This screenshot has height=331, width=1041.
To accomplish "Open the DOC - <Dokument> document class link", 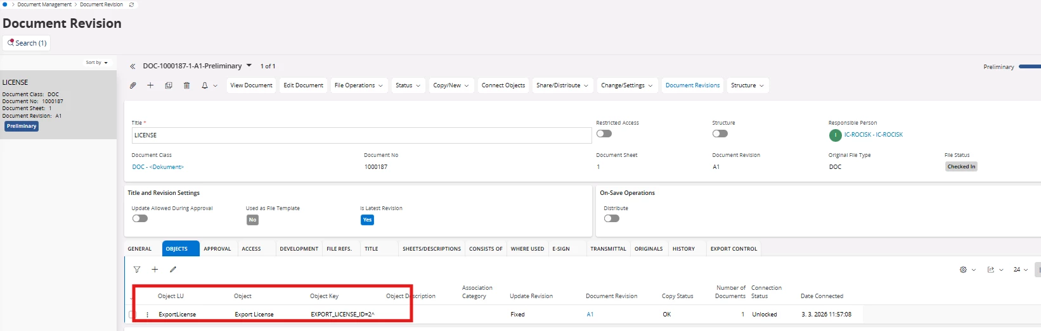I will click(x=158, y=167).
